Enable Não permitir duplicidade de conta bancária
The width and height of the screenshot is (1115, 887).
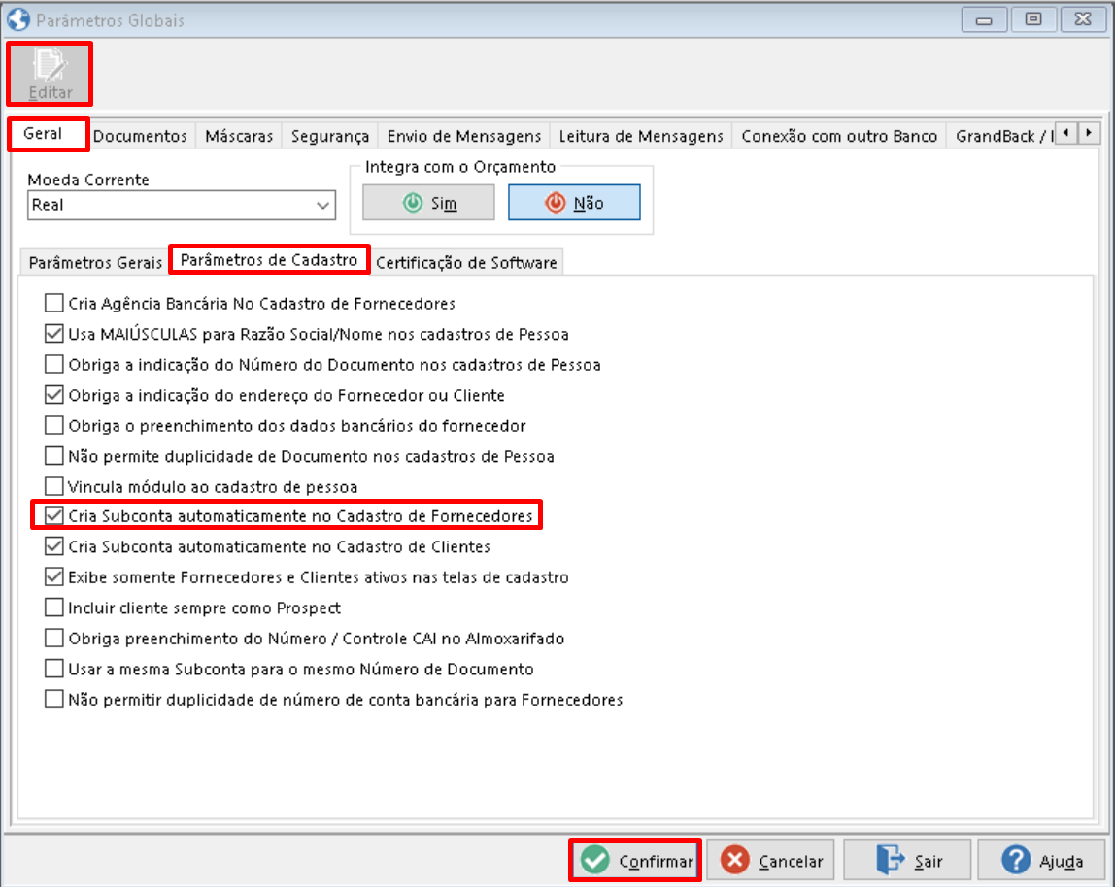(54, 699)
